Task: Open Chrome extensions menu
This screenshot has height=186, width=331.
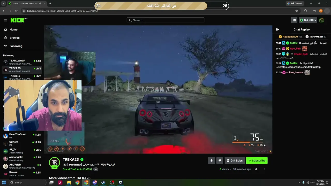Action: pos(305,11)
